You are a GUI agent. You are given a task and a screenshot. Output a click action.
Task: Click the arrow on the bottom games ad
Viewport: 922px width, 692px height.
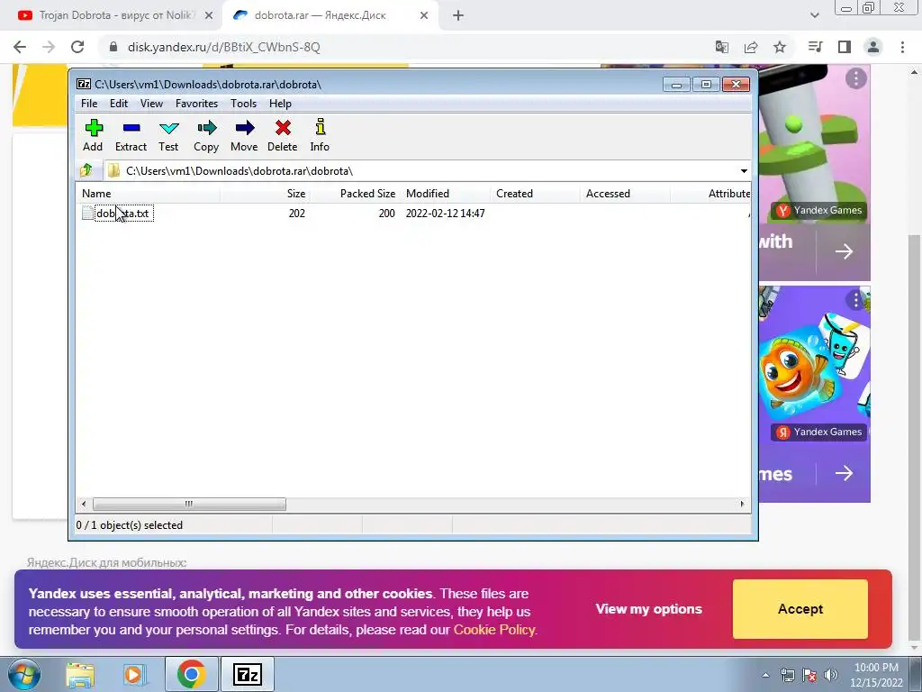click(844, 473)
